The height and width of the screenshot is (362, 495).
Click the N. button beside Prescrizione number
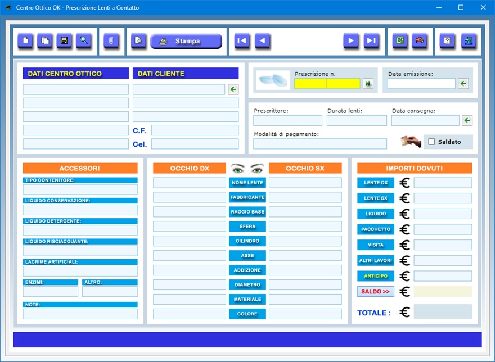[368, 84]
